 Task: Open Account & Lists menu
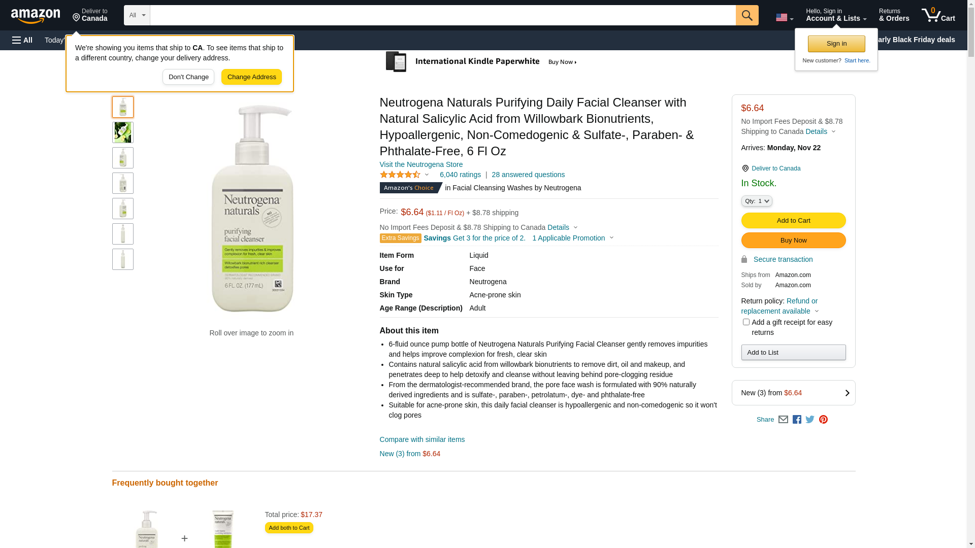(x=836, y=15)
